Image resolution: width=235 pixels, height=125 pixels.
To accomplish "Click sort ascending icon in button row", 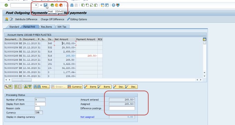I will click(x=26, y=87).
